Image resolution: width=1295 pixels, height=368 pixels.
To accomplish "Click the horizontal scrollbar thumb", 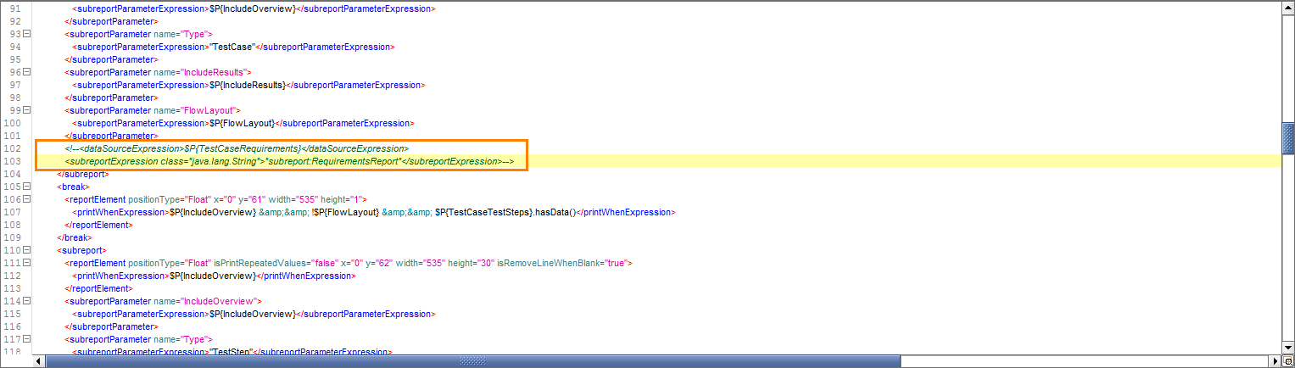I will [x=472, y=361].
